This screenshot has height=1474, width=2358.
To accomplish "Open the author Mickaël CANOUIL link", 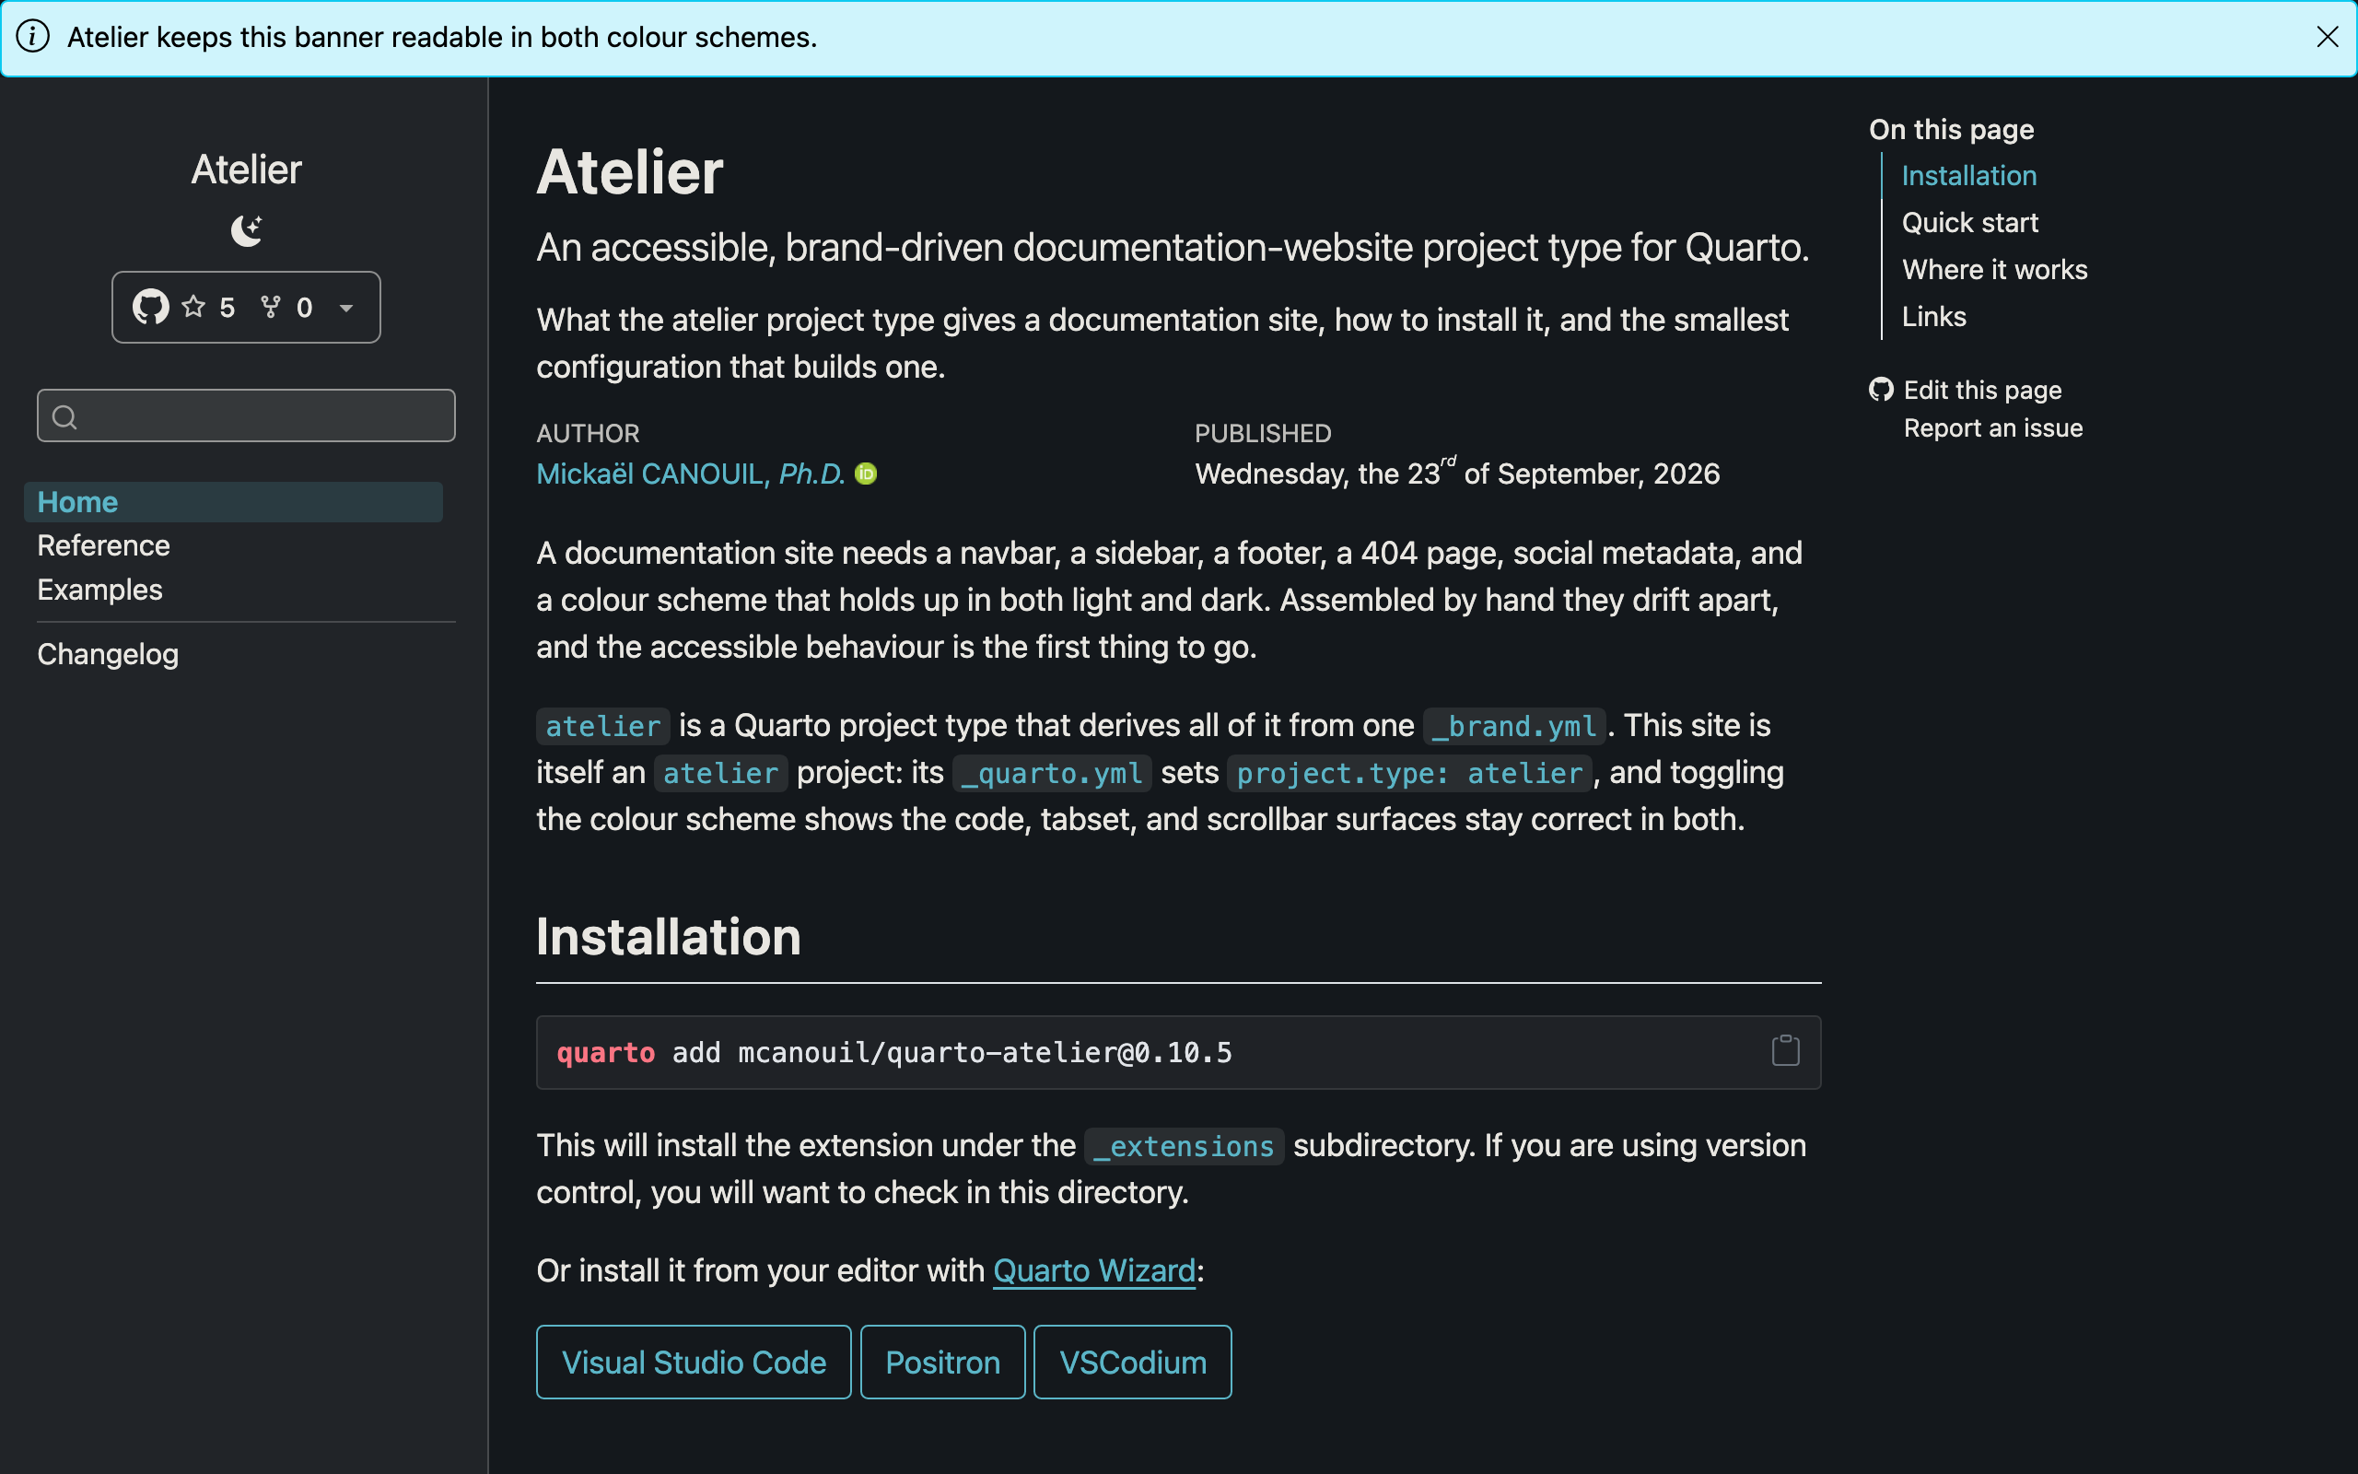I will click(691, 474).
